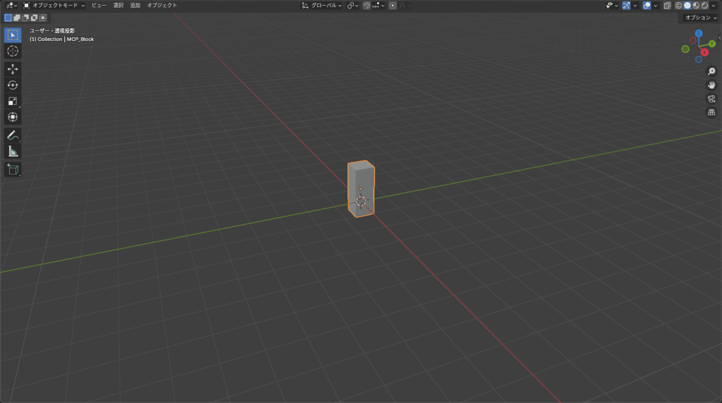
Task: Set selection mode to intersect (fifth icon)
Action: click(43, 18)
